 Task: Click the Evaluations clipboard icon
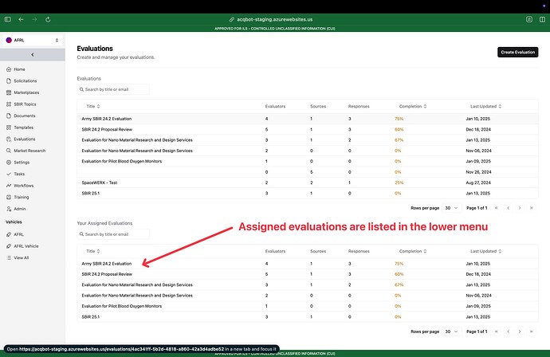click(x=9, y=139)
